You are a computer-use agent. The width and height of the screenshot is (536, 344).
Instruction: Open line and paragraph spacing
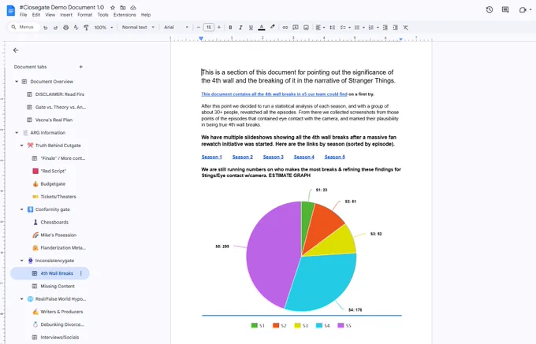click(x=332, y=28)
